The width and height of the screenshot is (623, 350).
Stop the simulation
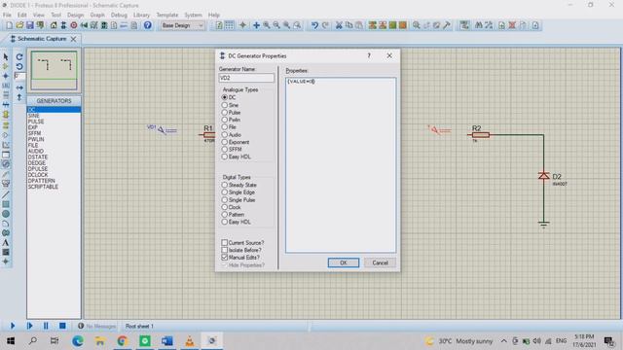click(x=62, y=326)
